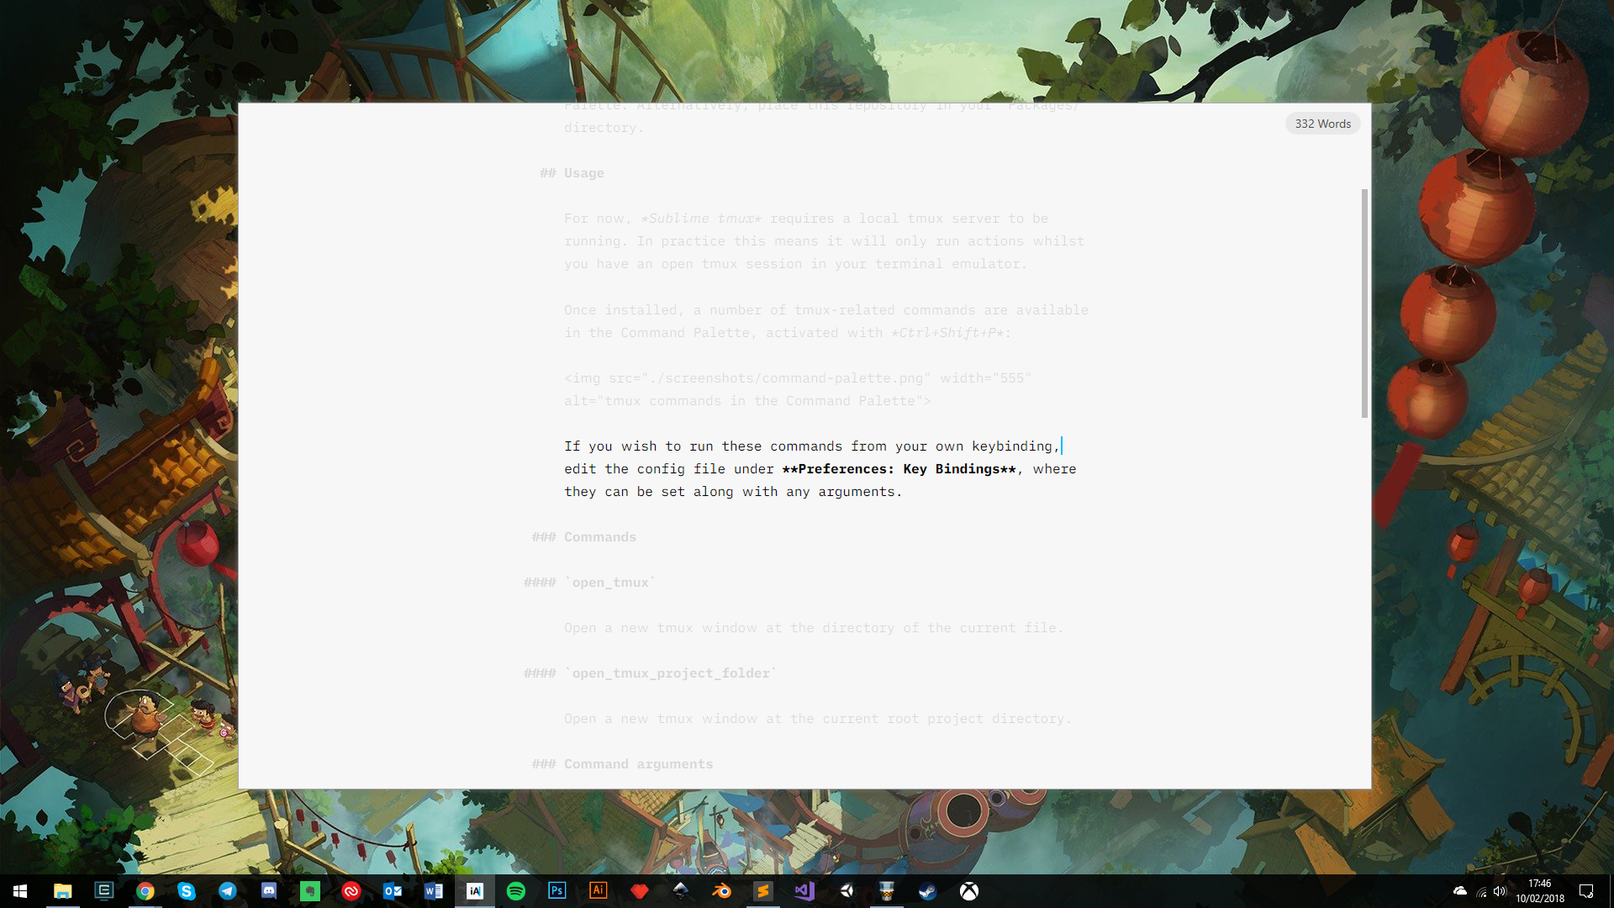Click the '### Command arguments' heading
The height and width of the screenshot is (908, 1614).
pyautogui.click(x=622, y=764)
